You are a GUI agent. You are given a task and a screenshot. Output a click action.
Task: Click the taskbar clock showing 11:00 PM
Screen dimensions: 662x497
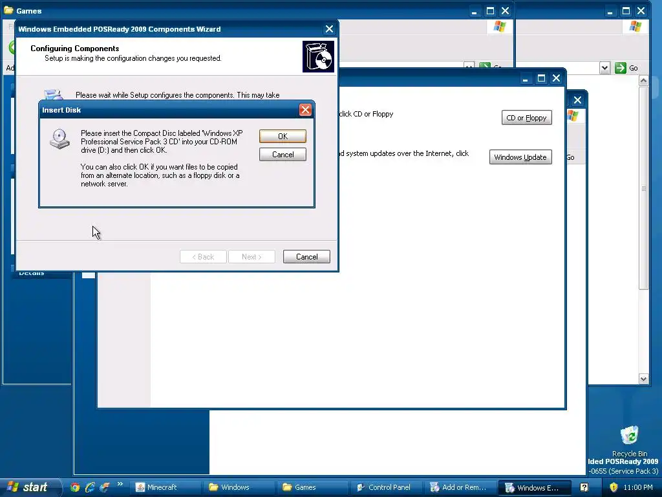[x=638, y=487]
